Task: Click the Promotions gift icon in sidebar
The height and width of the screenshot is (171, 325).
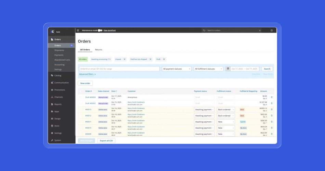Action: click(52, 90)
